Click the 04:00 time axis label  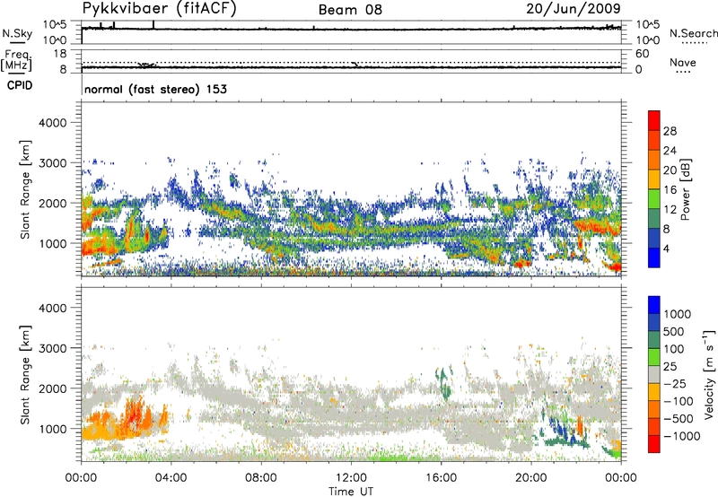click(171, 478)
